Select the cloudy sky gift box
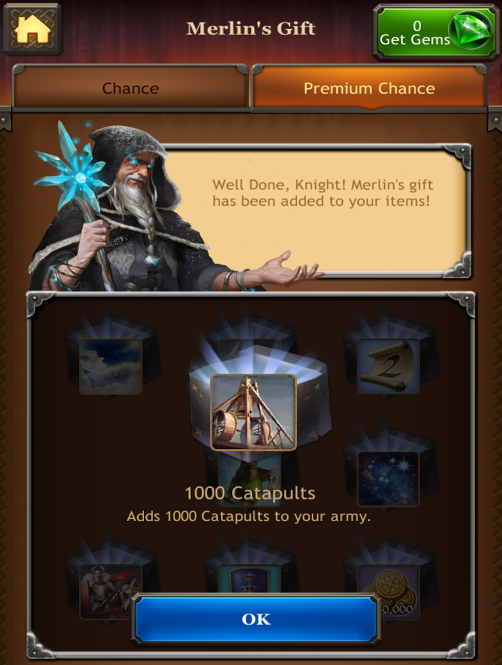 [111, 366]
